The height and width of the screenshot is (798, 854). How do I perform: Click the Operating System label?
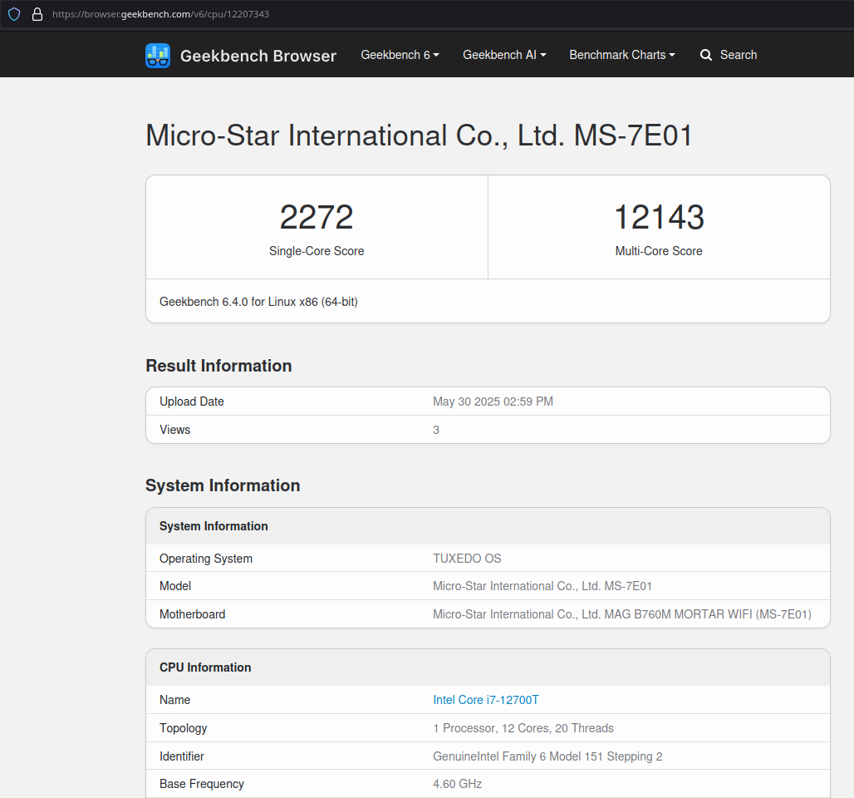[206, 559]
